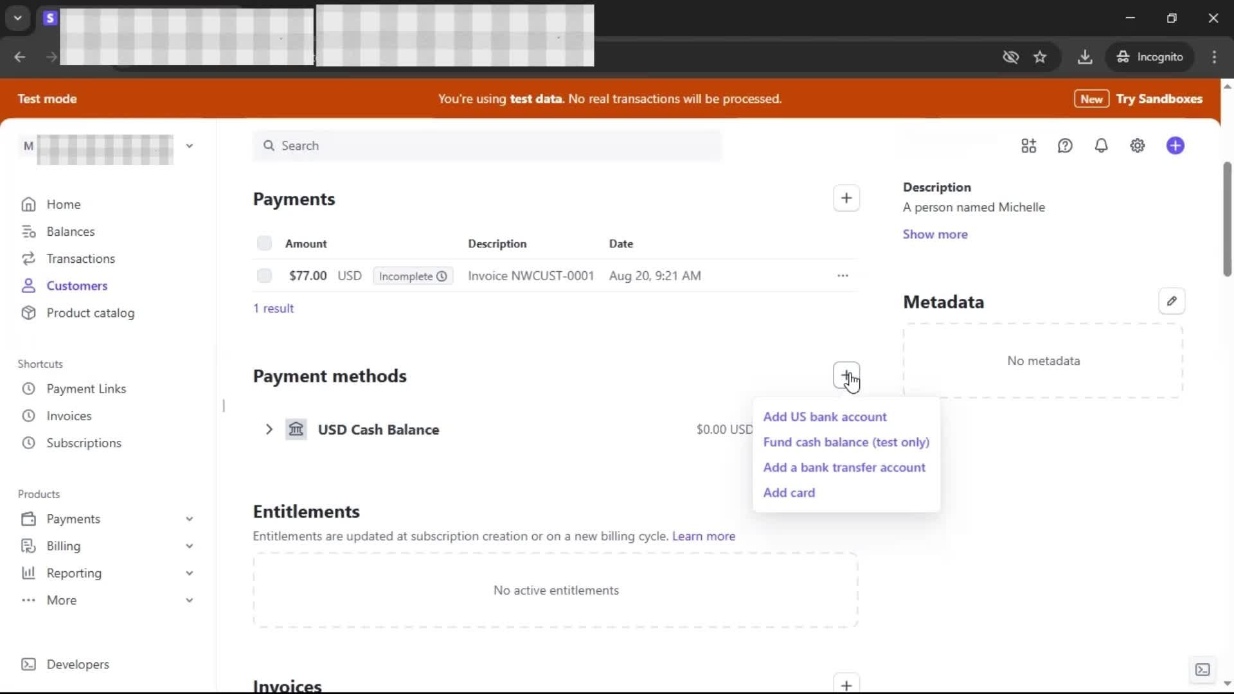Open the notifications bell icon
The height and width of the screenshot is (694, 1234).
(x=1101, y=146)
